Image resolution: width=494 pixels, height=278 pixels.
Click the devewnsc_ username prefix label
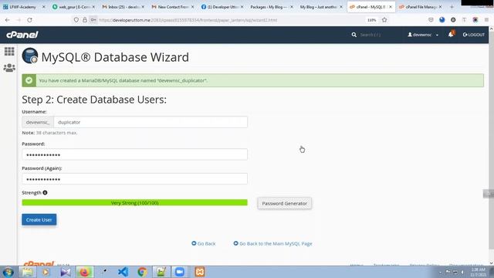click(x=38, y=122)
